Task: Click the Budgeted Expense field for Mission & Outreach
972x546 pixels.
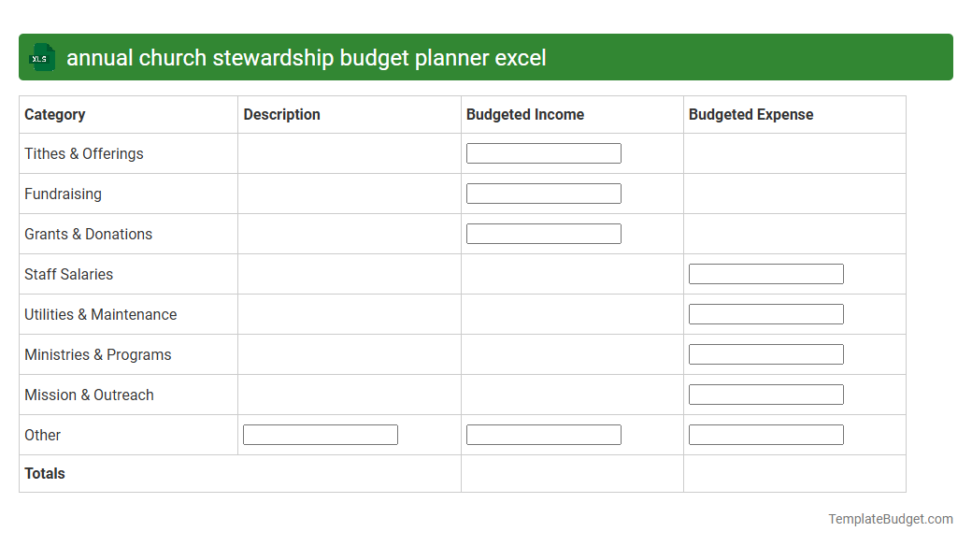Action: pyautogui.click(x=765, y=394)
